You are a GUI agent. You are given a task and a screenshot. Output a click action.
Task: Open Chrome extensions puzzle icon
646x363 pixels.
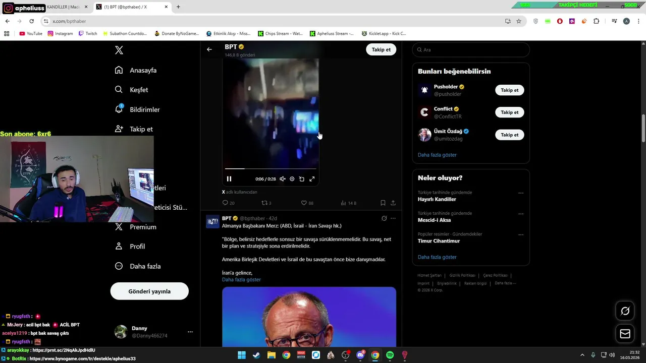pos(597,21)
